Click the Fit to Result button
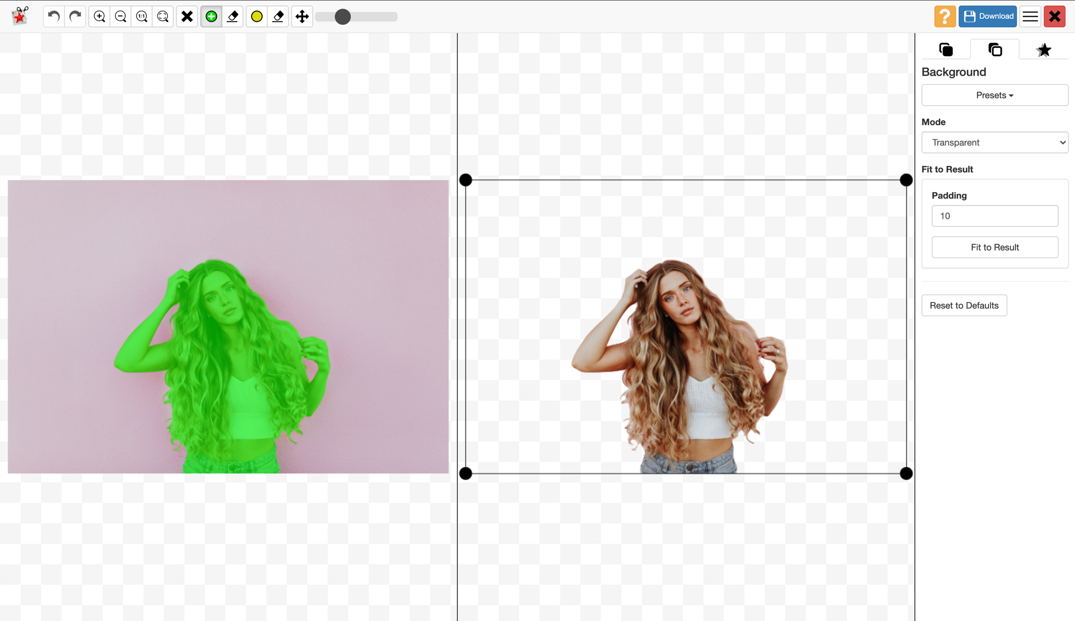 pos(994,247)
